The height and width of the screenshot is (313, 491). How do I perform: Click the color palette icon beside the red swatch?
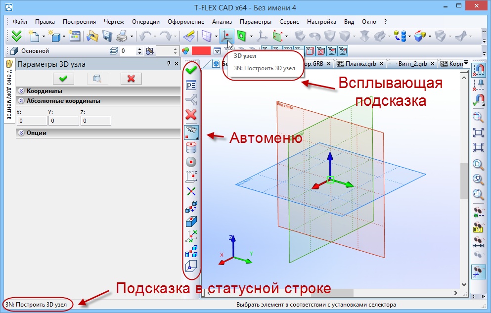186,51
